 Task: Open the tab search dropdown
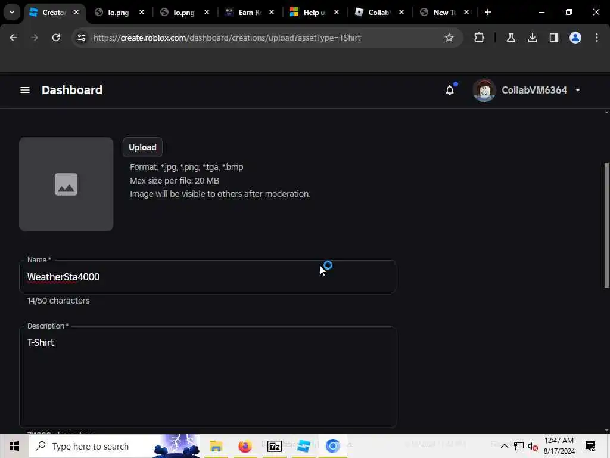click(x=12, y=12)
